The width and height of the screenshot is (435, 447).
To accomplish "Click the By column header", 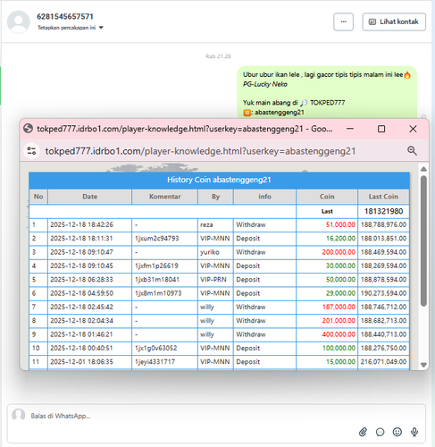I will pos(215,197).
